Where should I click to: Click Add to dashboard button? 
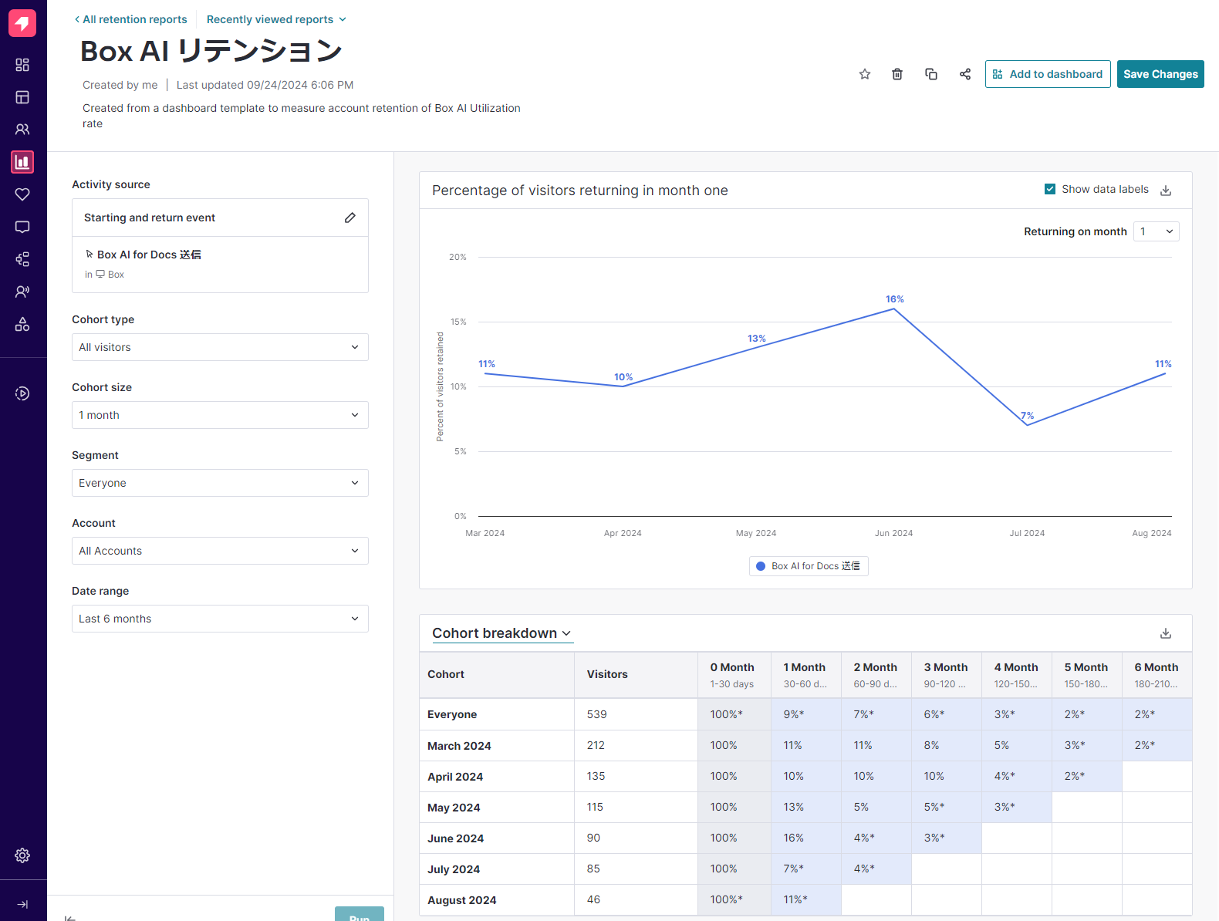pyautogui.click(x=1048, y=74)
